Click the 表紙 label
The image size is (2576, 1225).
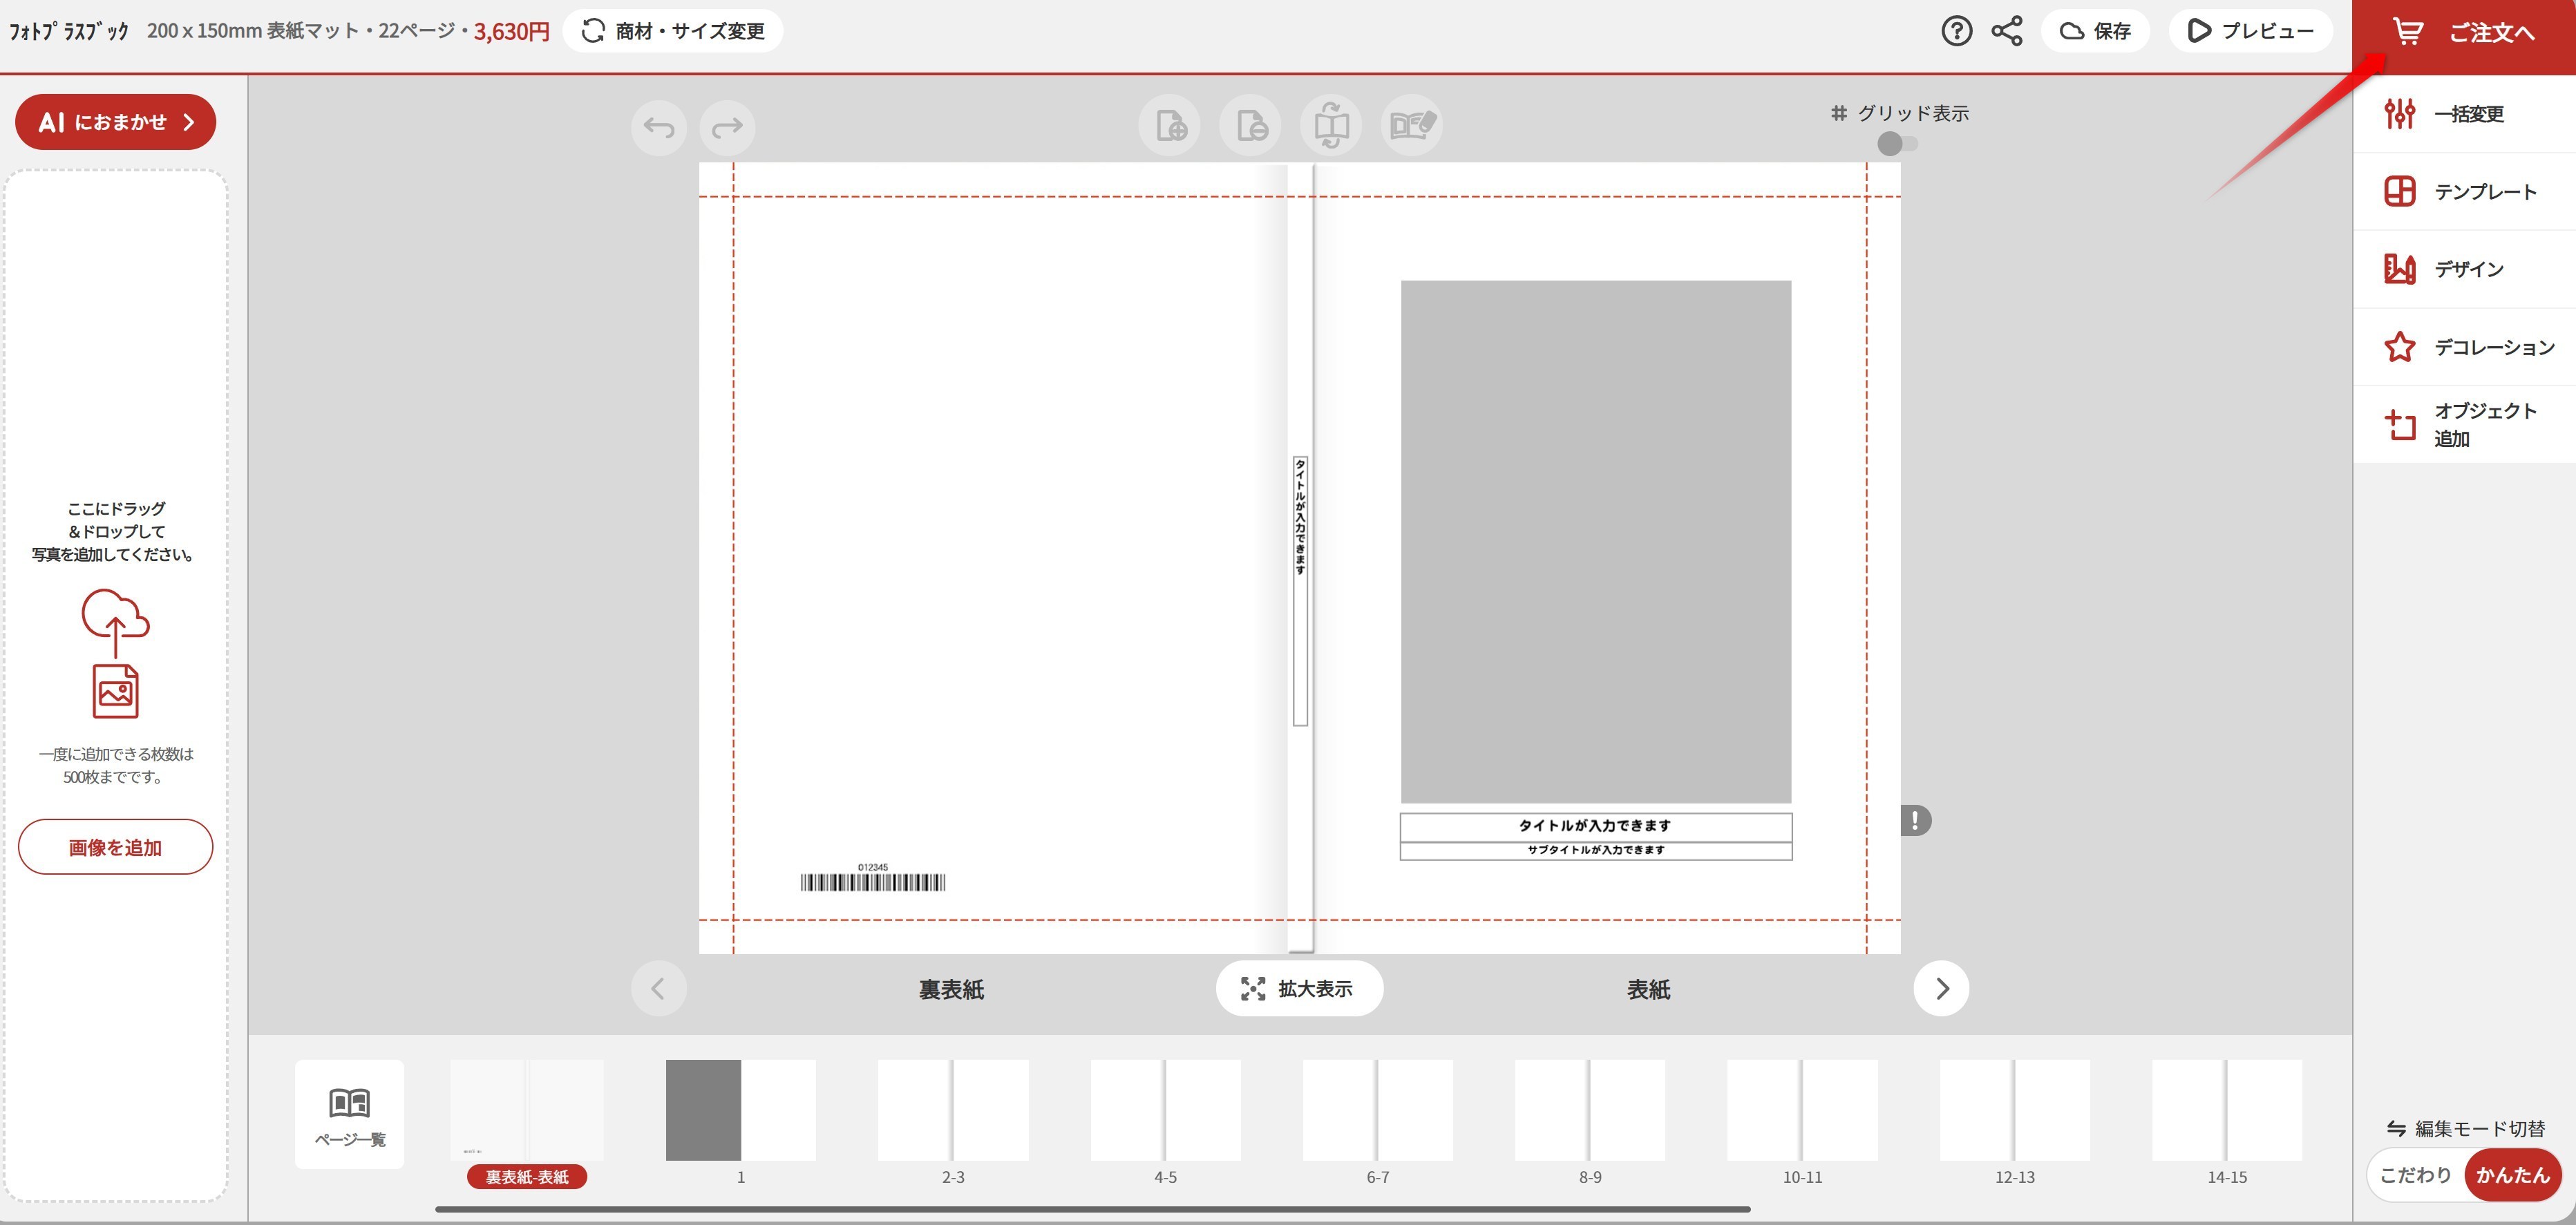click(x=1648, y=990)
